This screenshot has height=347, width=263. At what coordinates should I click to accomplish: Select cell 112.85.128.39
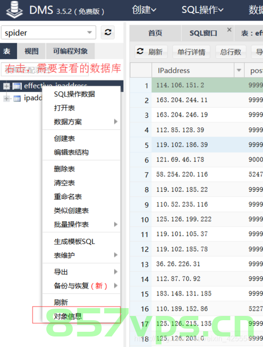tap(198, 130)
